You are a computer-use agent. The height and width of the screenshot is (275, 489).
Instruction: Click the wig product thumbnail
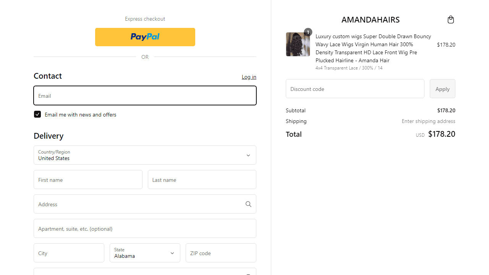coord(298,44)
